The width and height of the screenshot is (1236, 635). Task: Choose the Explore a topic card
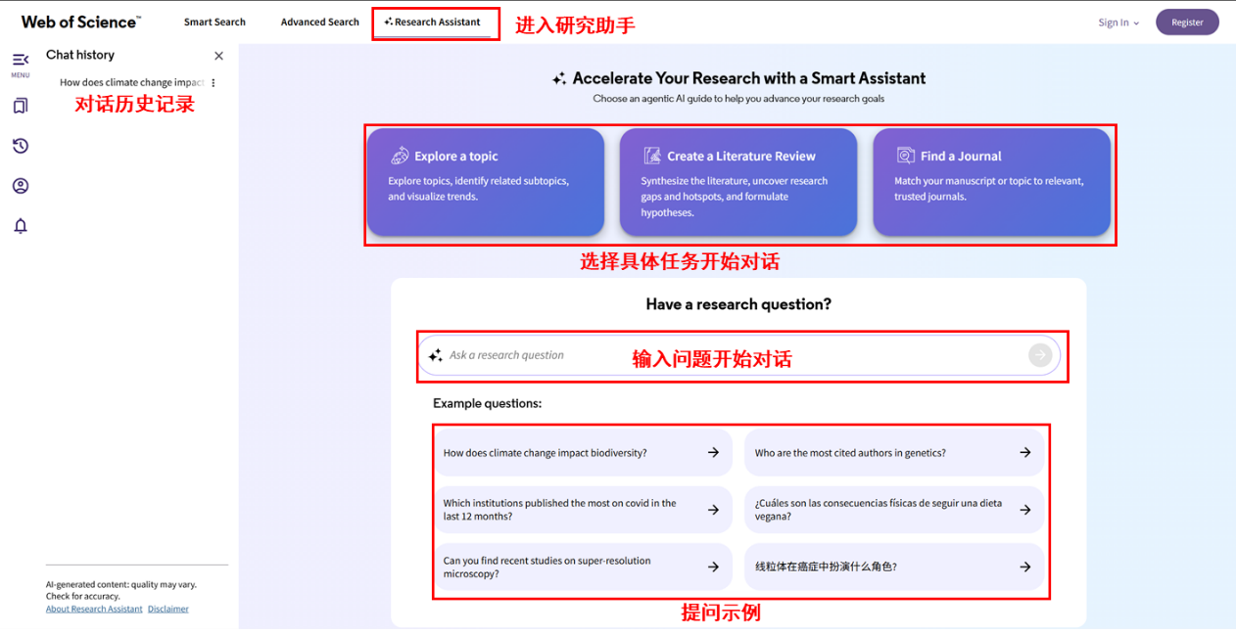click(x=485, y=182)
